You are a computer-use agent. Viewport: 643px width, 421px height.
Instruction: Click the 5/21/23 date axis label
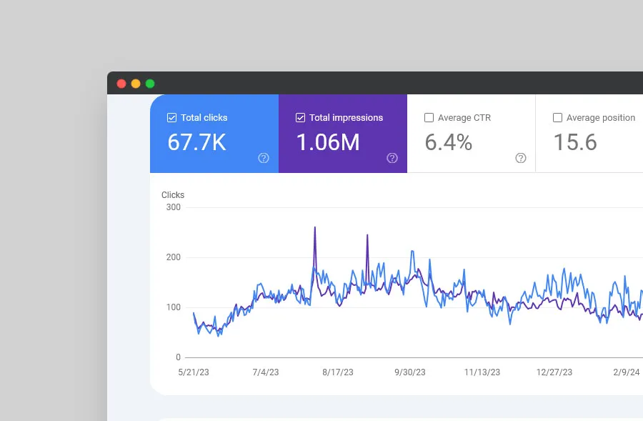tap(193, 372)
